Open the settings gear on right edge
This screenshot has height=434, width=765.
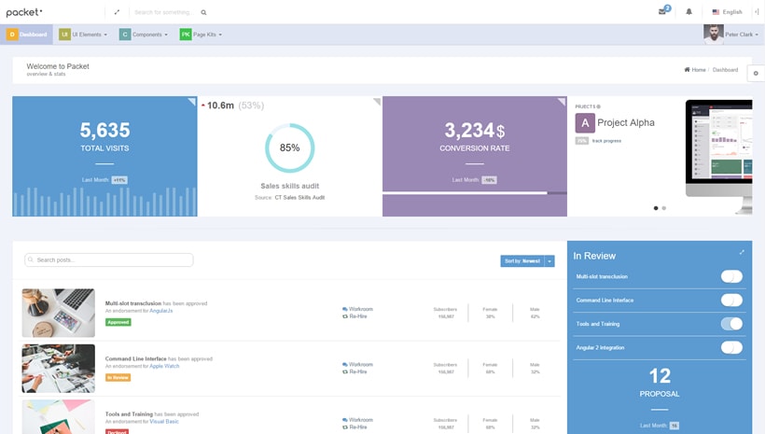pos(756,74)
